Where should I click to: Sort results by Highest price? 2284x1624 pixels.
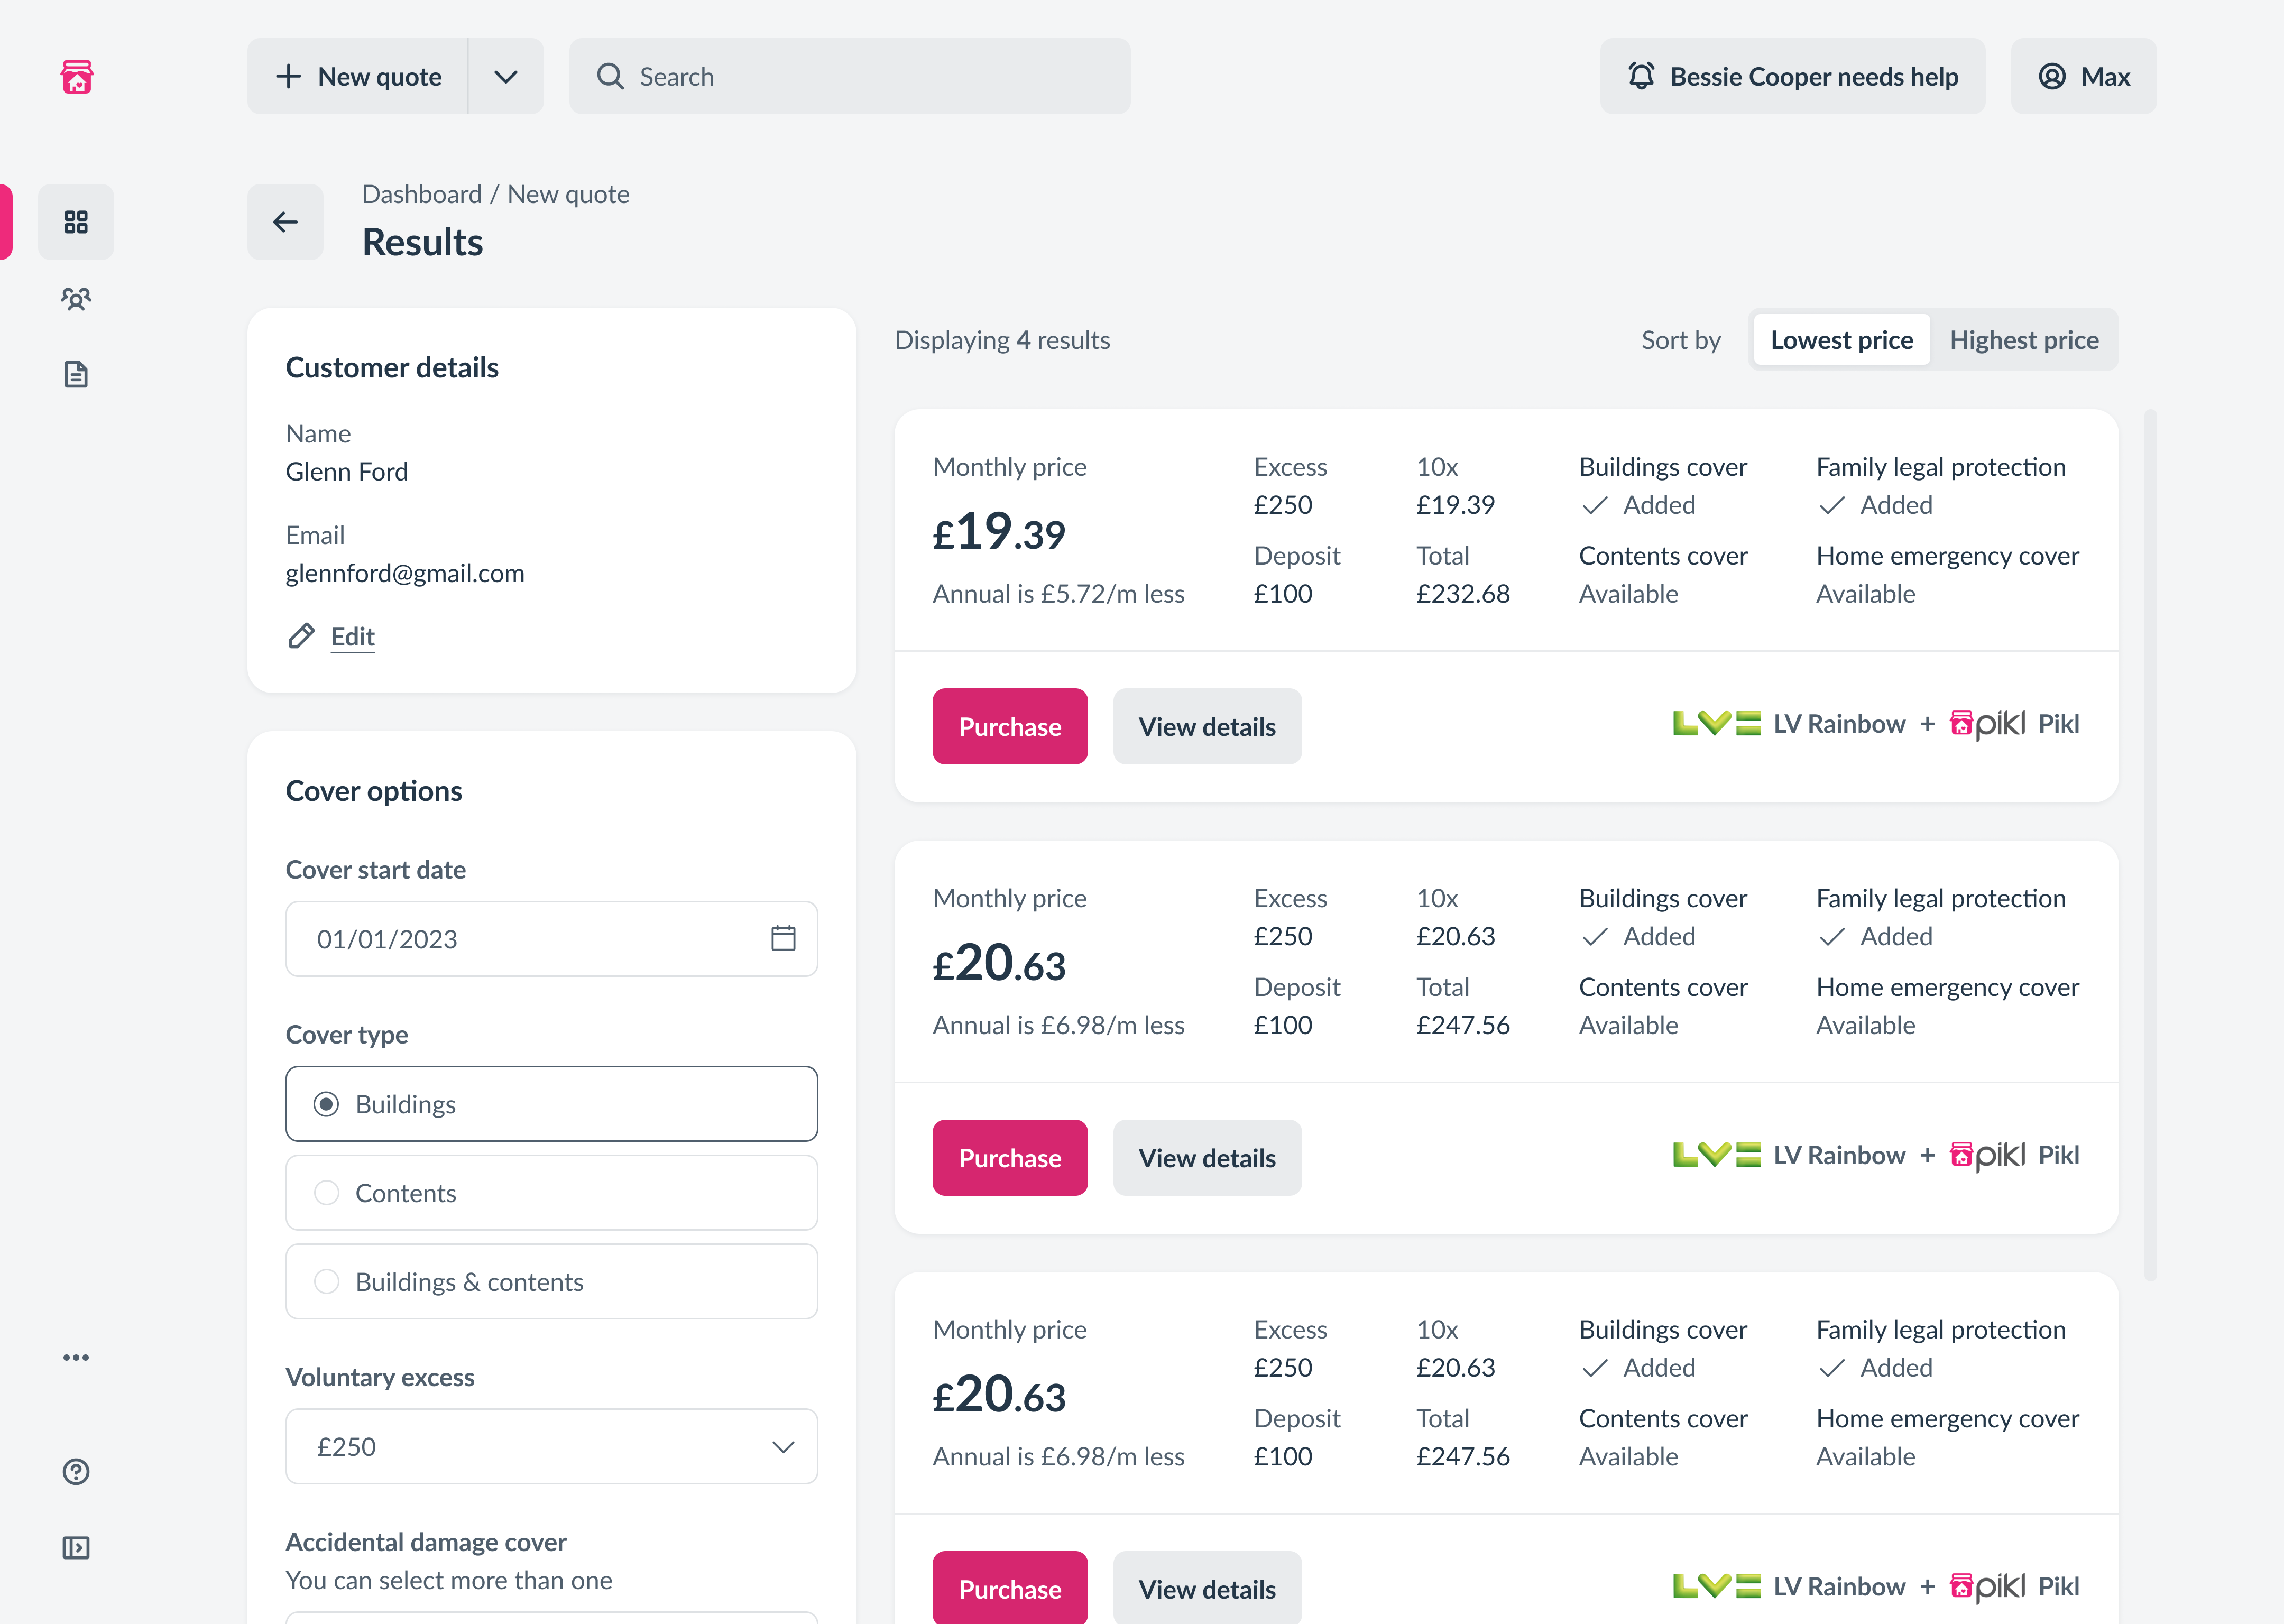(2023, 340)
